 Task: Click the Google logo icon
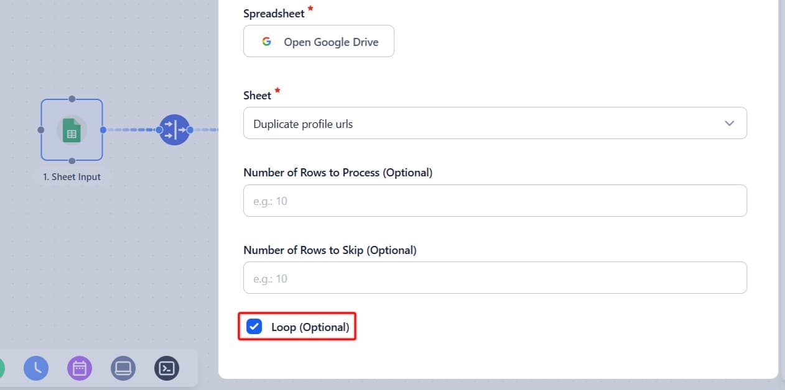click(267, 42)
